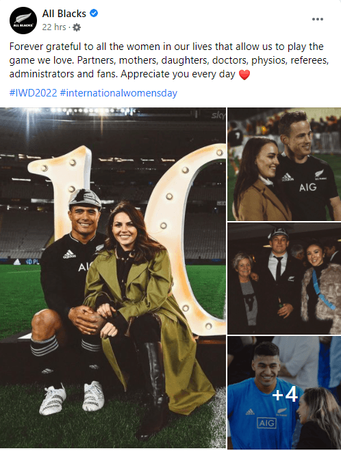Follow the #internationalwomensday hashtag

click(118, 93)
